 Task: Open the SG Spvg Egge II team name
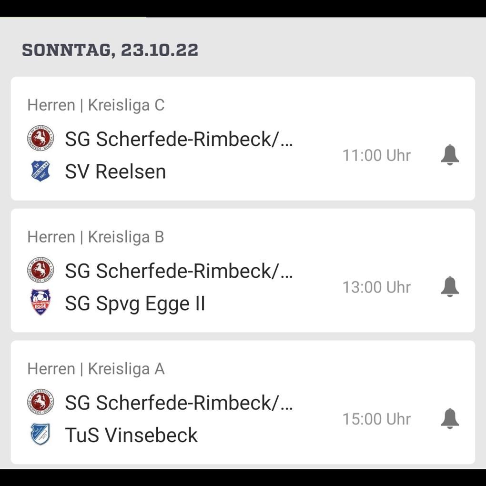[135, 304]
